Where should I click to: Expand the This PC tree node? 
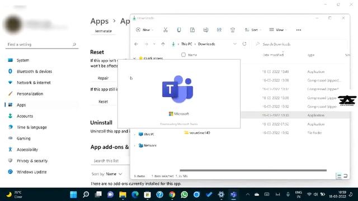(x=135, y=134)
